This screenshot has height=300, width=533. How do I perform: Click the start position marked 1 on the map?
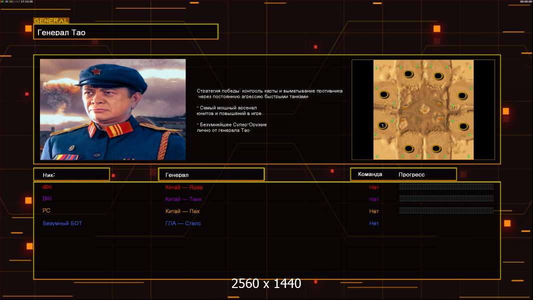point(382,125)
